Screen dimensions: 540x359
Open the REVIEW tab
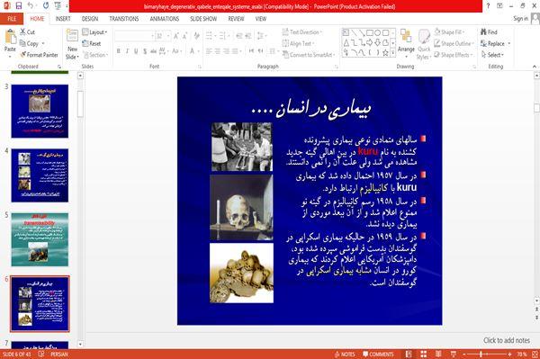(x=236, y=19)
